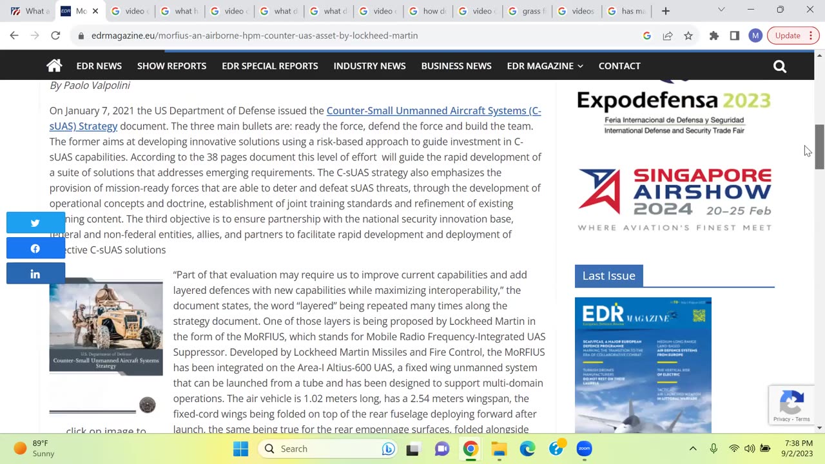This screenshot has width=825, height=464.
Task: Click the Share this page icon
Action: [668, 35]
